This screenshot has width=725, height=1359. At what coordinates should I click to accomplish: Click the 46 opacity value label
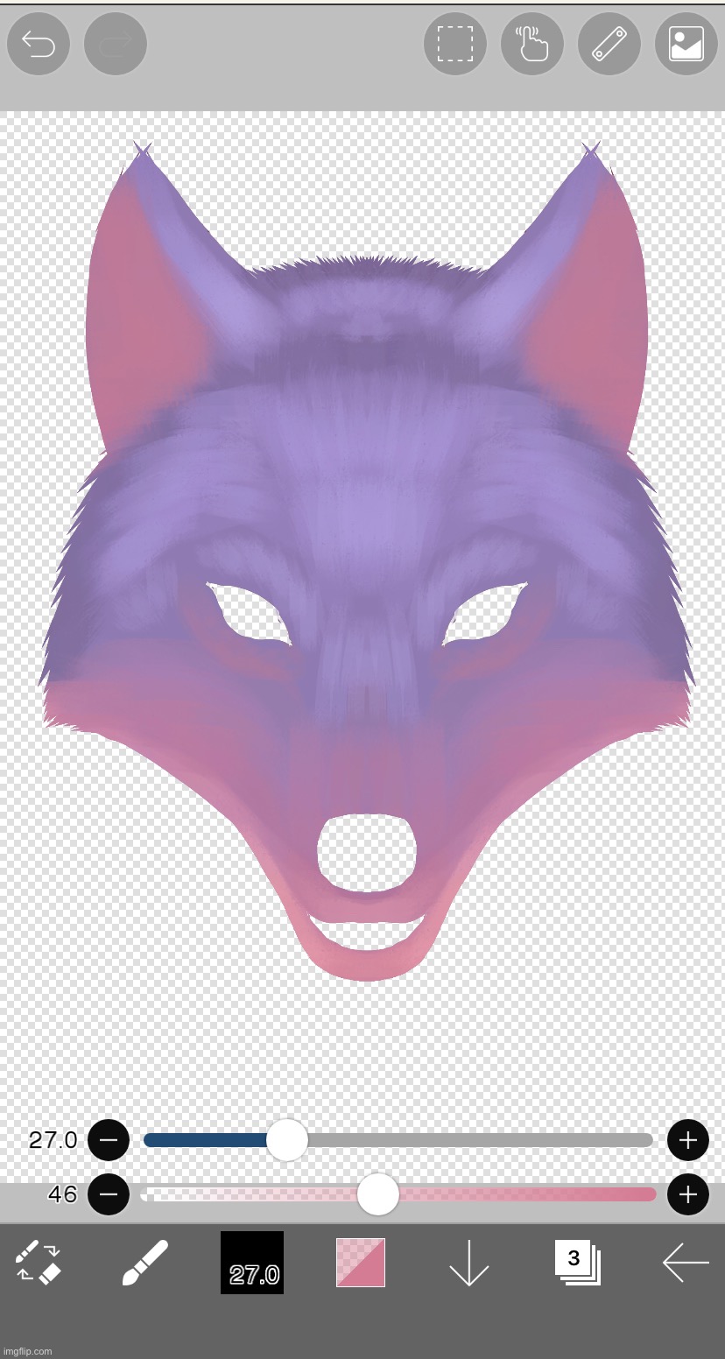point(62,1194)
